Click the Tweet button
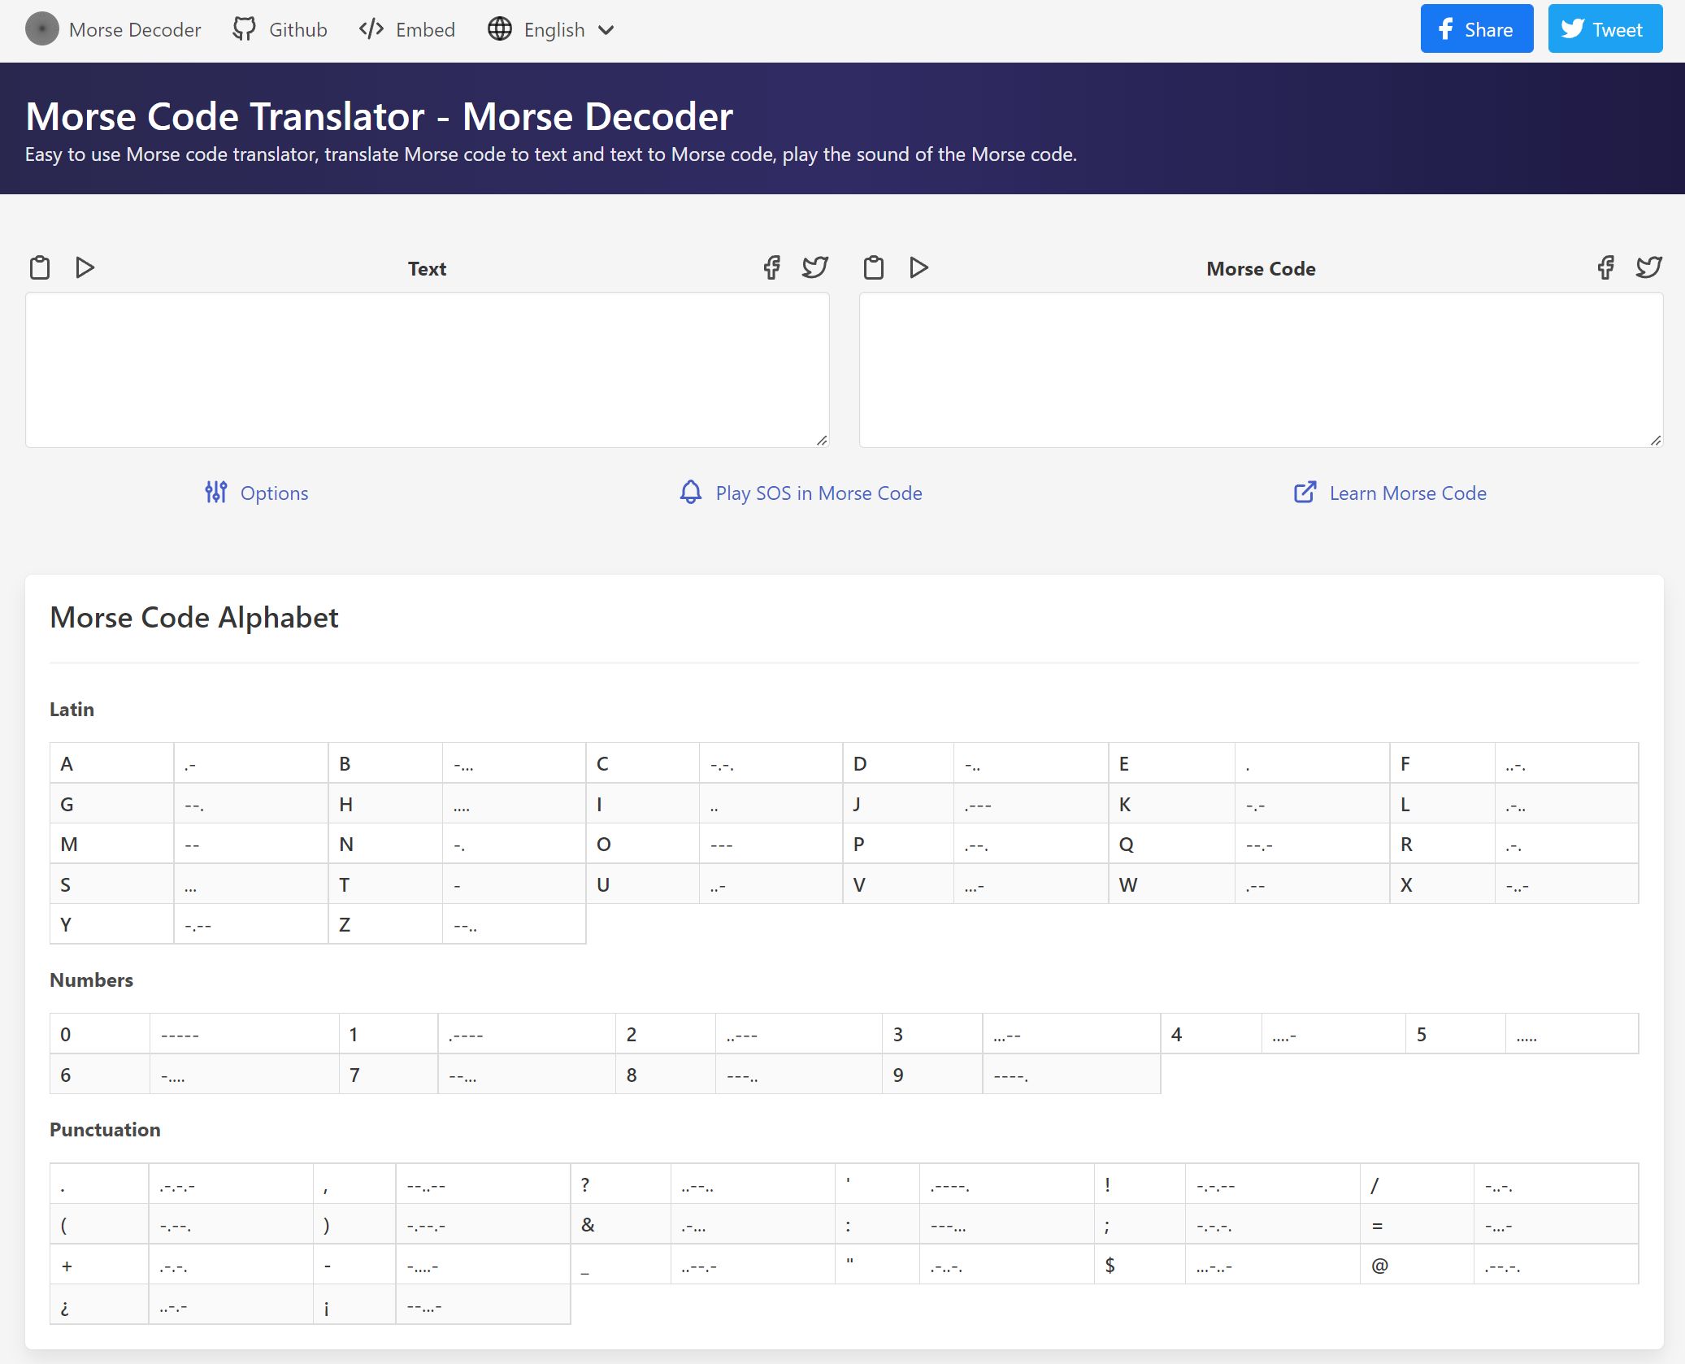Viewport: 1685px width, 1364px height. point(1604,28)
